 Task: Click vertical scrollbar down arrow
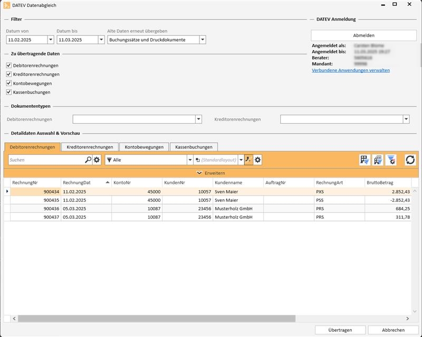point(415,312)
